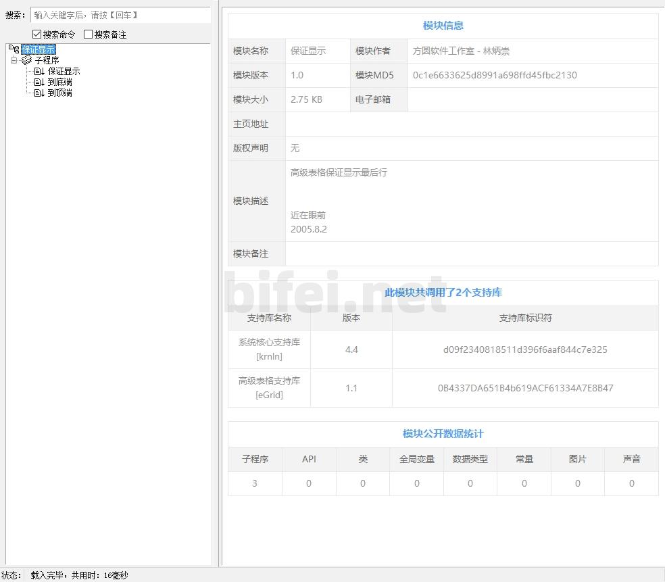Enable the 搜索备注 checkbox
The height and width of the screenshot is (582, 665).
tap(88, 34)
